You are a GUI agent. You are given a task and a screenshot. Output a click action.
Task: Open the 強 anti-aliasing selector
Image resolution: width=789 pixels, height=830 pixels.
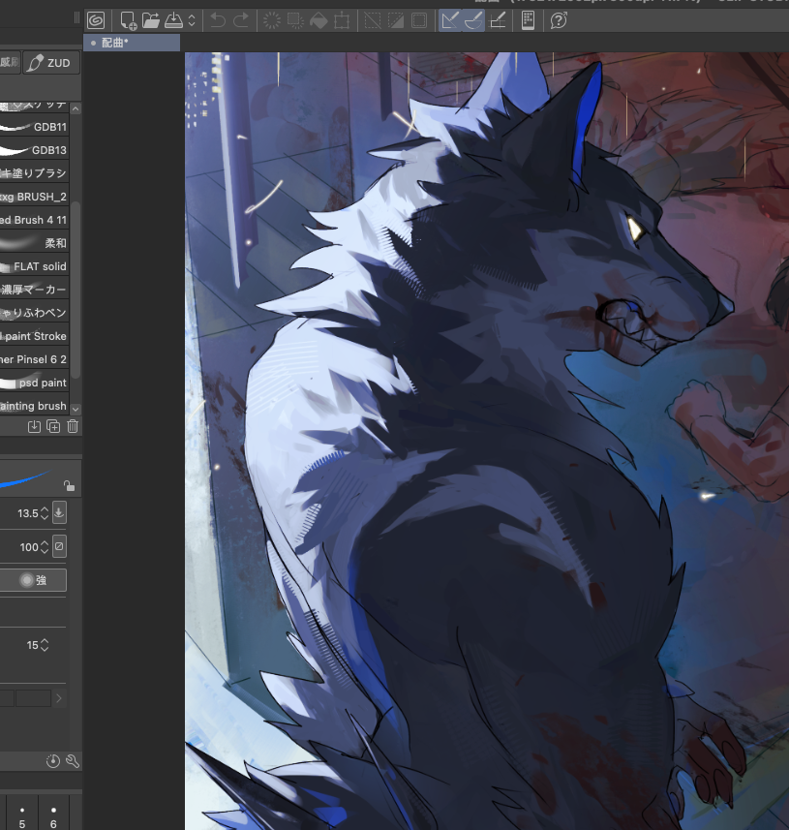pos(33,580)
